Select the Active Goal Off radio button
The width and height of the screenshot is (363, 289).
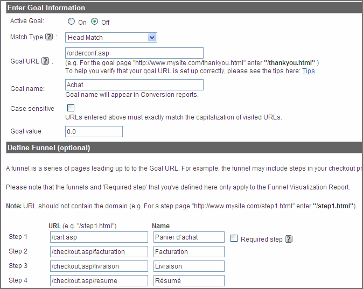point(95,22)
